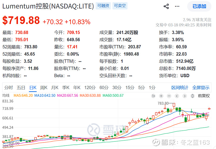
Task: Switch to the 1分 chart tab
Action: tap(152, 87)
